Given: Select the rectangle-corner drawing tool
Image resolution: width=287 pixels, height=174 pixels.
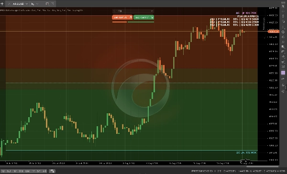Looking at the screenshot, I should [283, 52].
